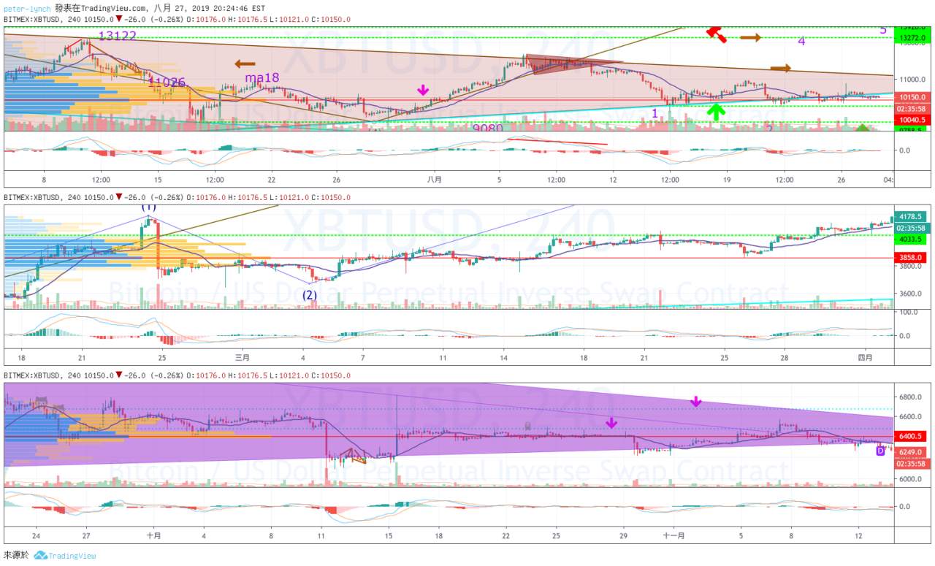Click the red 10040.5 price label
Viewport: 935px width, 566px height.
914,120
